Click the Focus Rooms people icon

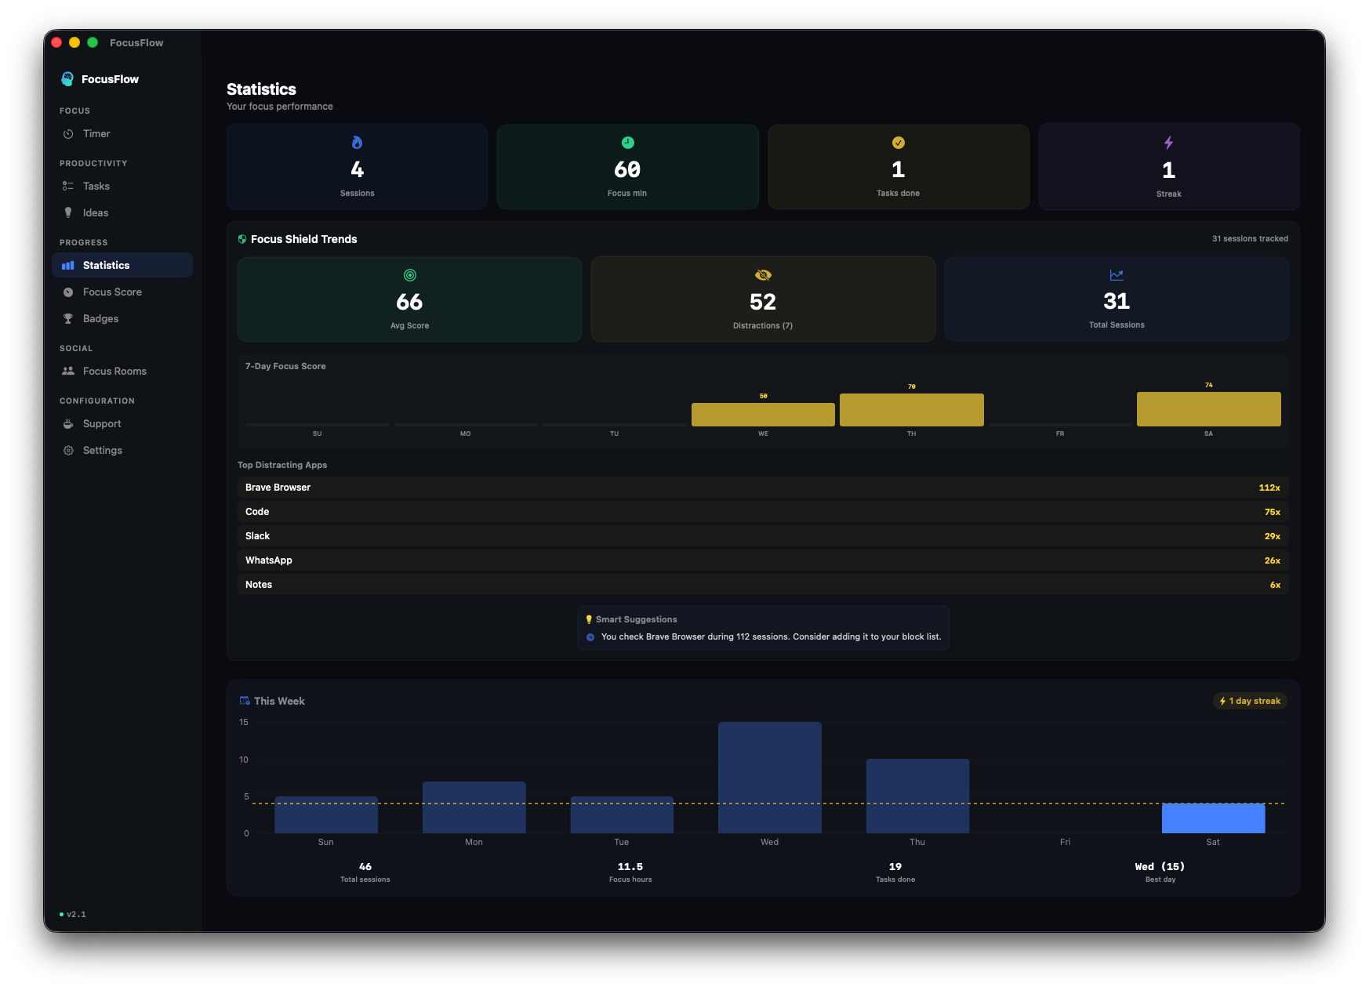pos(69,371)
